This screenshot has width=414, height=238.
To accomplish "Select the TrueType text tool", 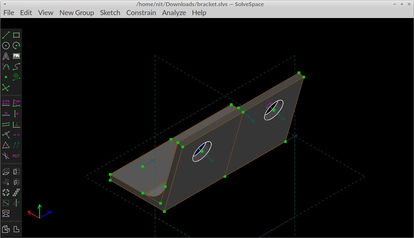I will pos(6,56).
